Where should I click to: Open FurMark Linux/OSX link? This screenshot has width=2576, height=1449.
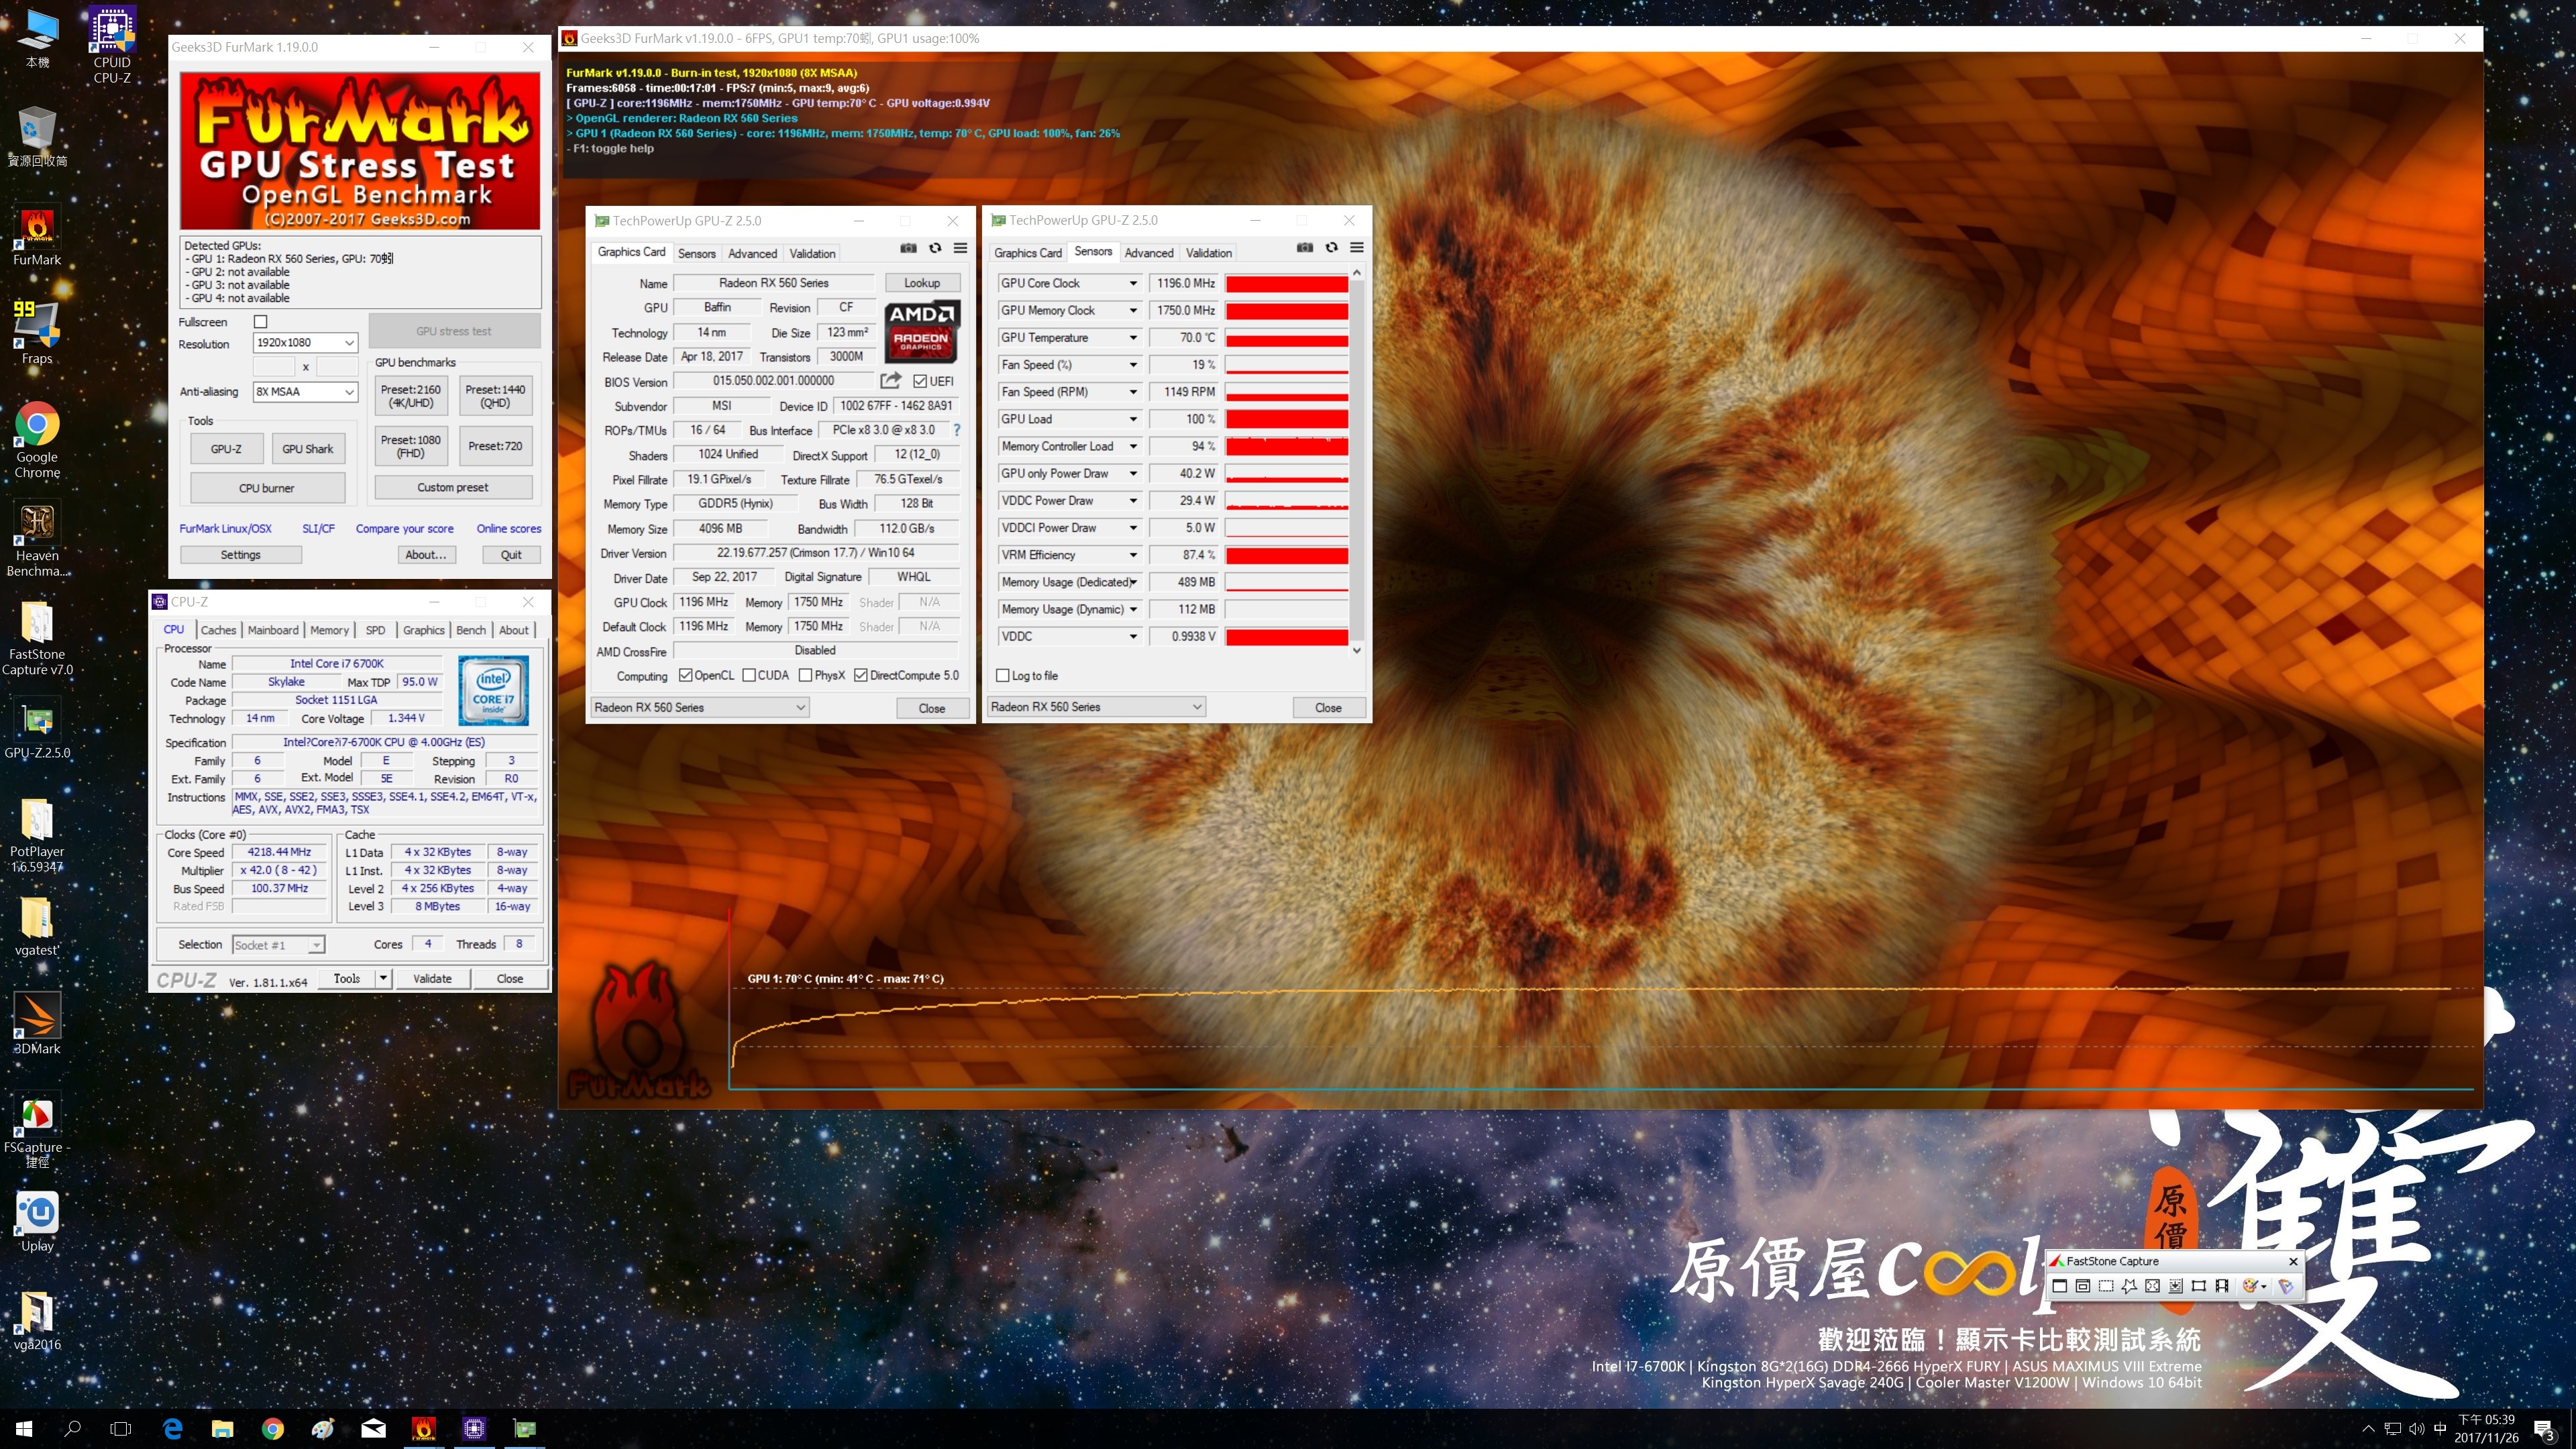pos(225,529)
